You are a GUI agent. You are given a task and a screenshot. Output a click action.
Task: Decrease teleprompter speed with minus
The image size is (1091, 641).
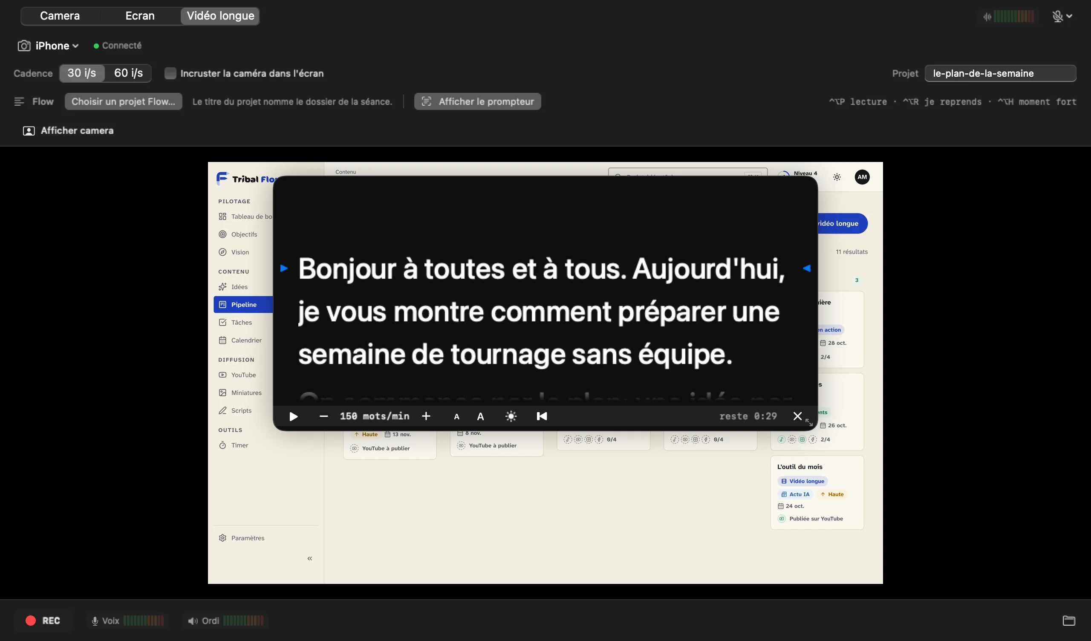(x=323, y=416)
